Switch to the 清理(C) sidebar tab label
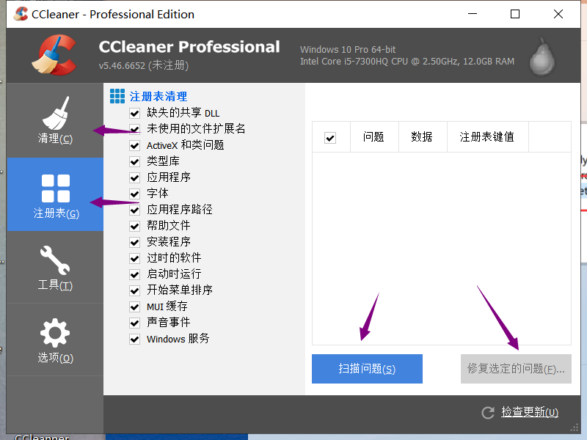The height and width of the screenshot is (440, 587). coord(55,139)
